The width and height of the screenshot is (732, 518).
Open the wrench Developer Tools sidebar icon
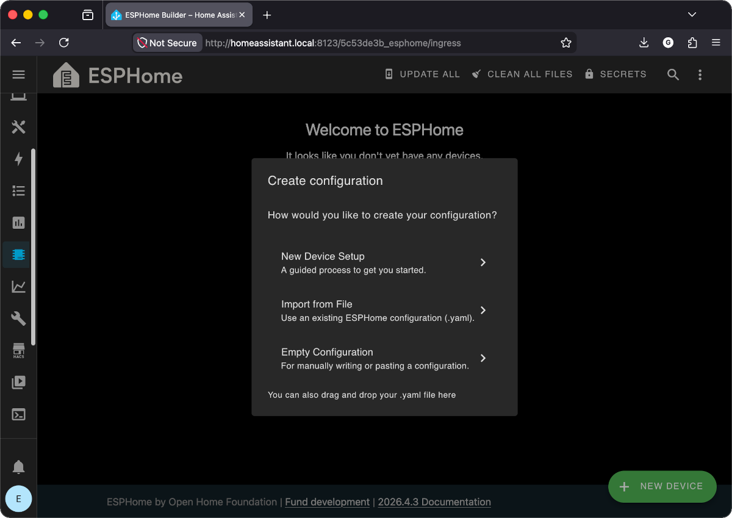point(18,318)
